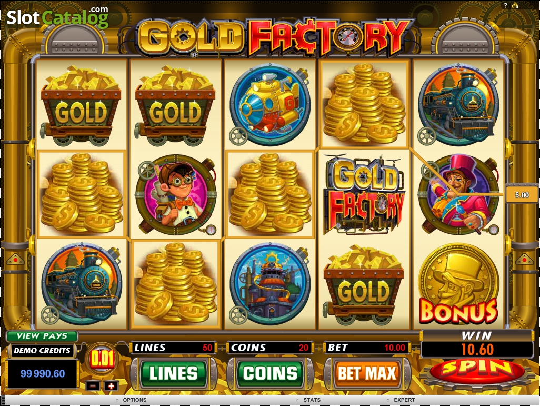Open the OPTIONS menu item

pyautogui.click(x=134, y=400)
